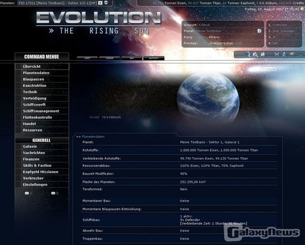The image size is (305, 245).
Task: Go to Flottenkontrolle menu entry
Action: click(38, 117)
